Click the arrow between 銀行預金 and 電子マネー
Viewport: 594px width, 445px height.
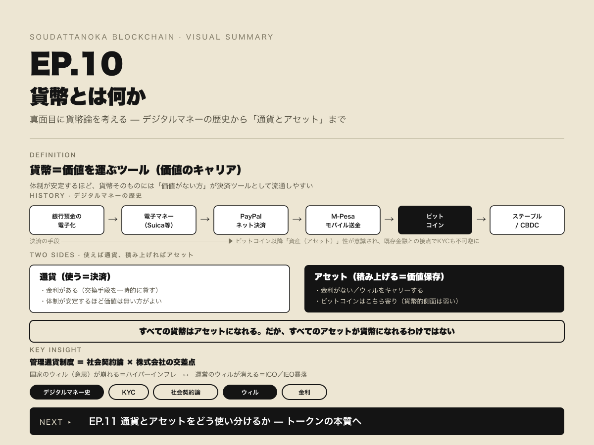(x=113, y=220)
